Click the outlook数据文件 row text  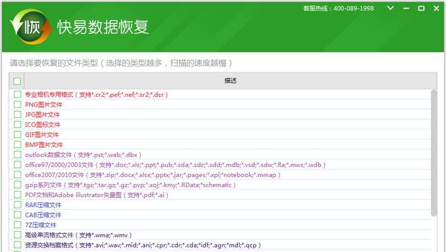pos(83,155)
